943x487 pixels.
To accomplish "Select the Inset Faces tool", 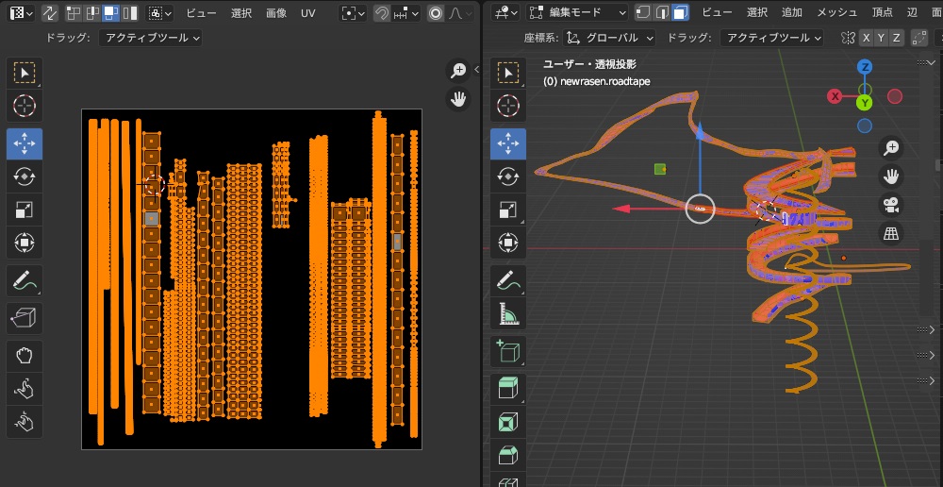I will tap(508, 421).
